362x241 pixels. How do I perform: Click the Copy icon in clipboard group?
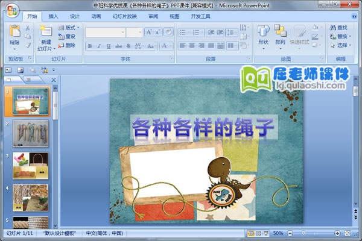[x=28, y=36]
